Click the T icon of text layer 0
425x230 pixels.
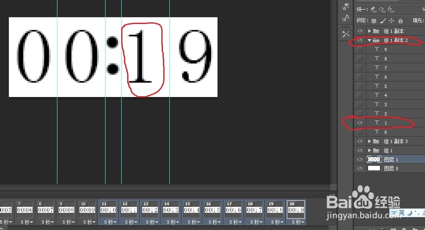point(377,132)
